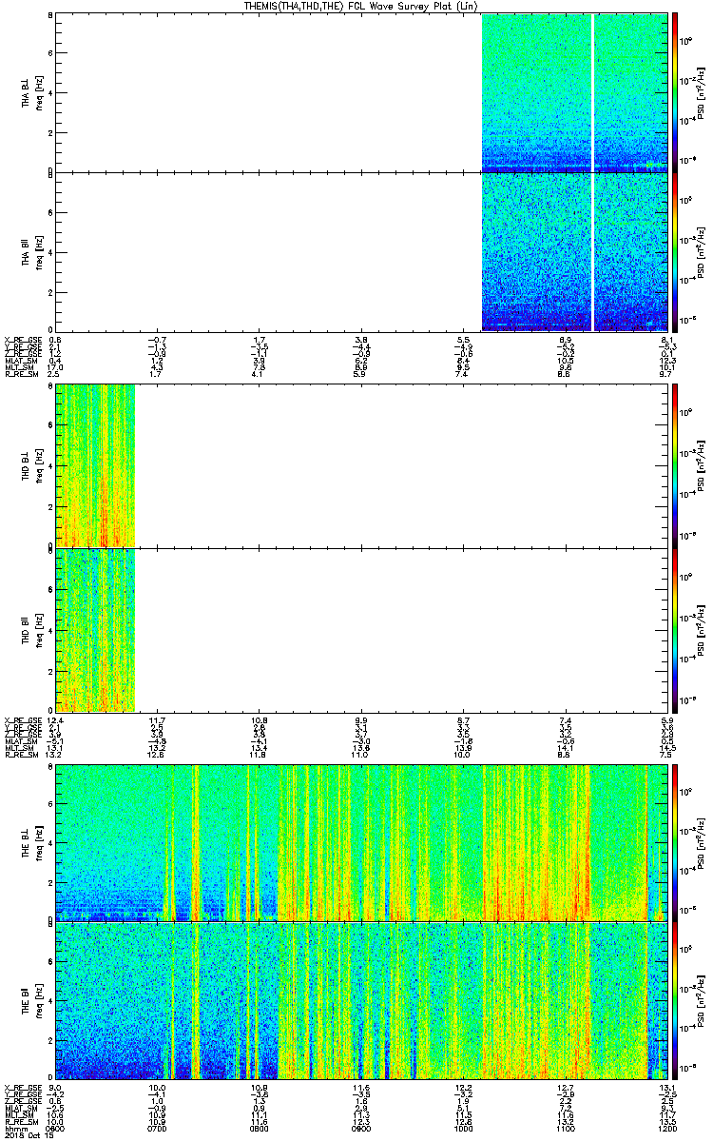Viewport: 713px width, 1142px height.
Task: Select the THE B-perpendicular color bar
Action: [x=676, y=841]
